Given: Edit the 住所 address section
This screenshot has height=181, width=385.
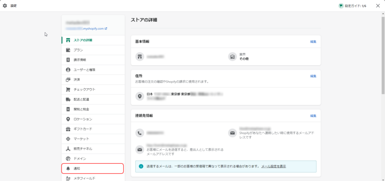Looking at the screenshot, I should 313,76.
